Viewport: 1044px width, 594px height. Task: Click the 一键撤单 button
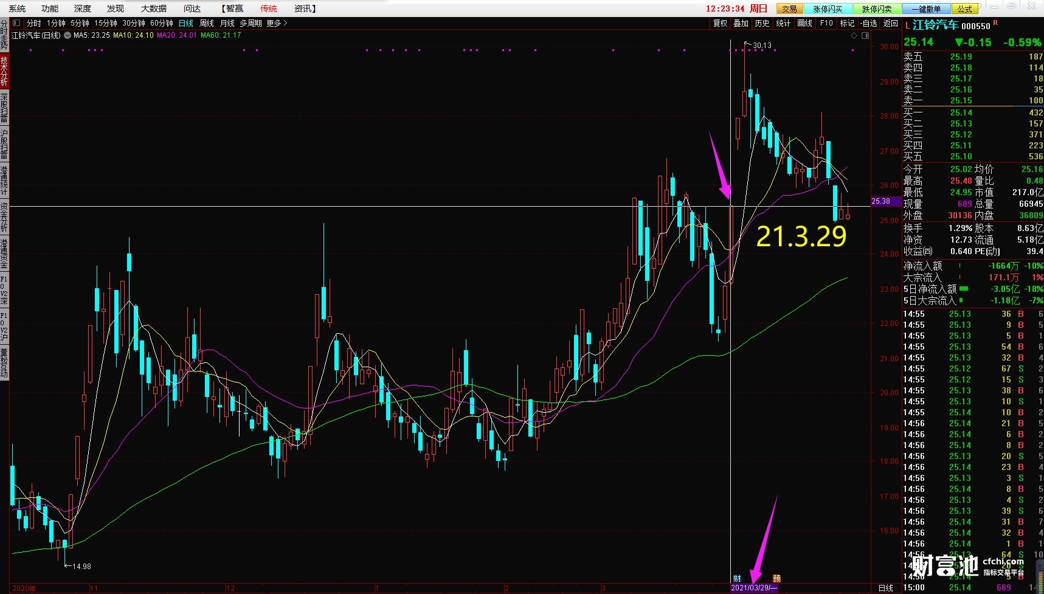point(926,9)
